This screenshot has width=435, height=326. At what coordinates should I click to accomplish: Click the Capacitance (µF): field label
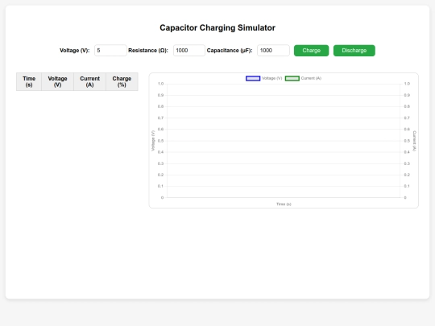coord(230,51)
